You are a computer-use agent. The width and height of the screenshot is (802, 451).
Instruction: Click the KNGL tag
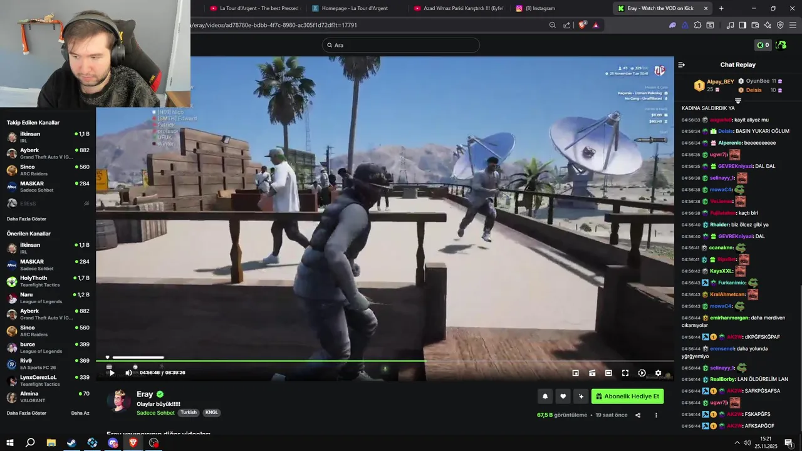[211, 413]
